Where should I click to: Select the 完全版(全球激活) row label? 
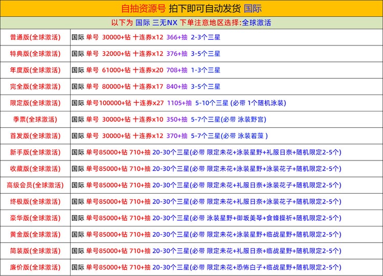[35, 86]
